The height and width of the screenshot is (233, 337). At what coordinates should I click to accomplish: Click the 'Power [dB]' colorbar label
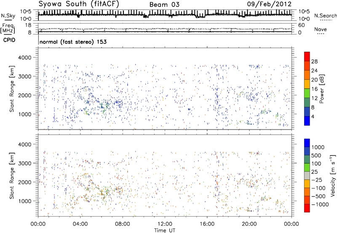(x=321, y=89)
